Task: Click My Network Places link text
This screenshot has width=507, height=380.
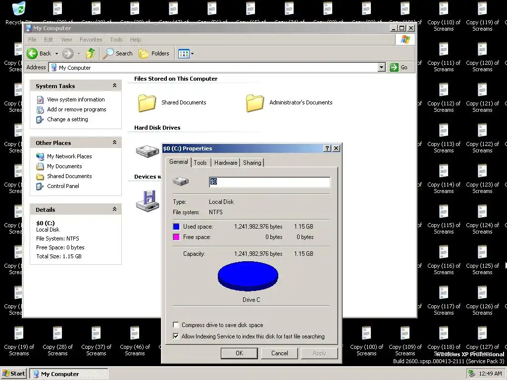Action: 69,156
